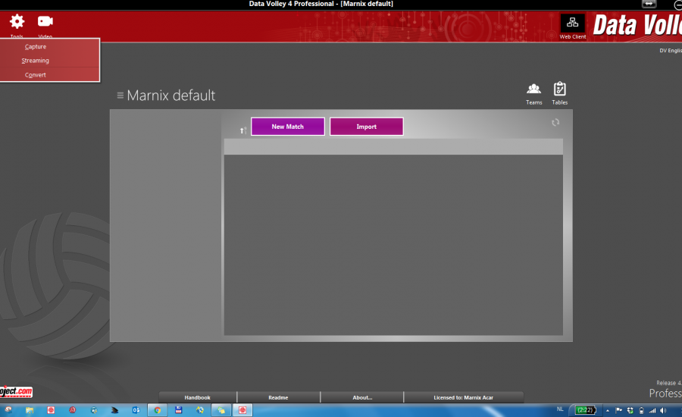Click the Video camera icon
The width and height of the screenshot is (682, 417).
45,21
